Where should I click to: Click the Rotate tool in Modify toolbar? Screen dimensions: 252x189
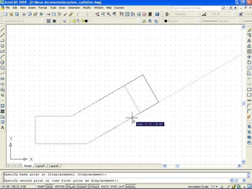249,63
